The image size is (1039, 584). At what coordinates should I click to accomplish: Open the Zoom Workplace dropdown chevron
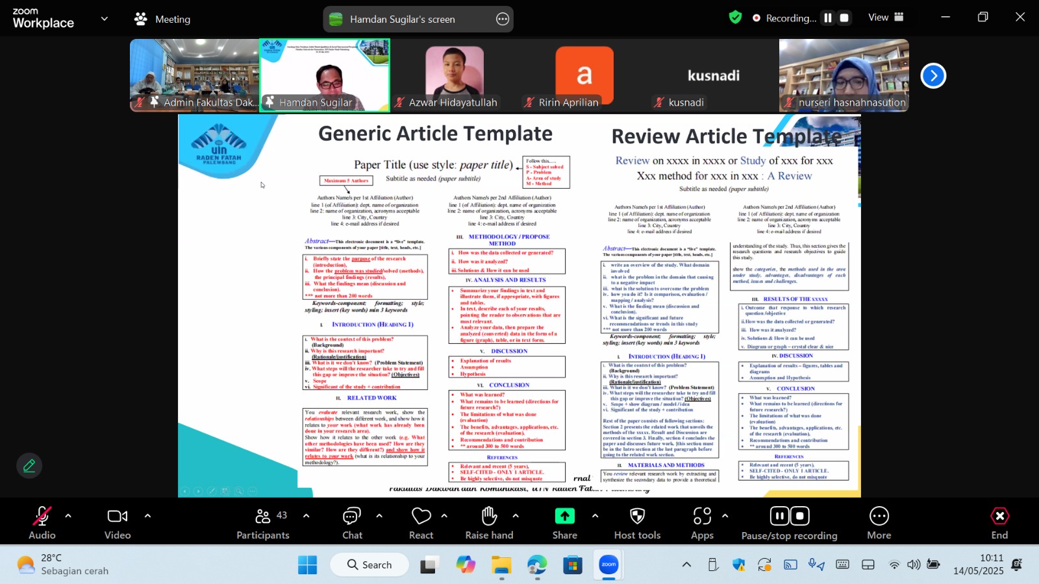(105, 19)
